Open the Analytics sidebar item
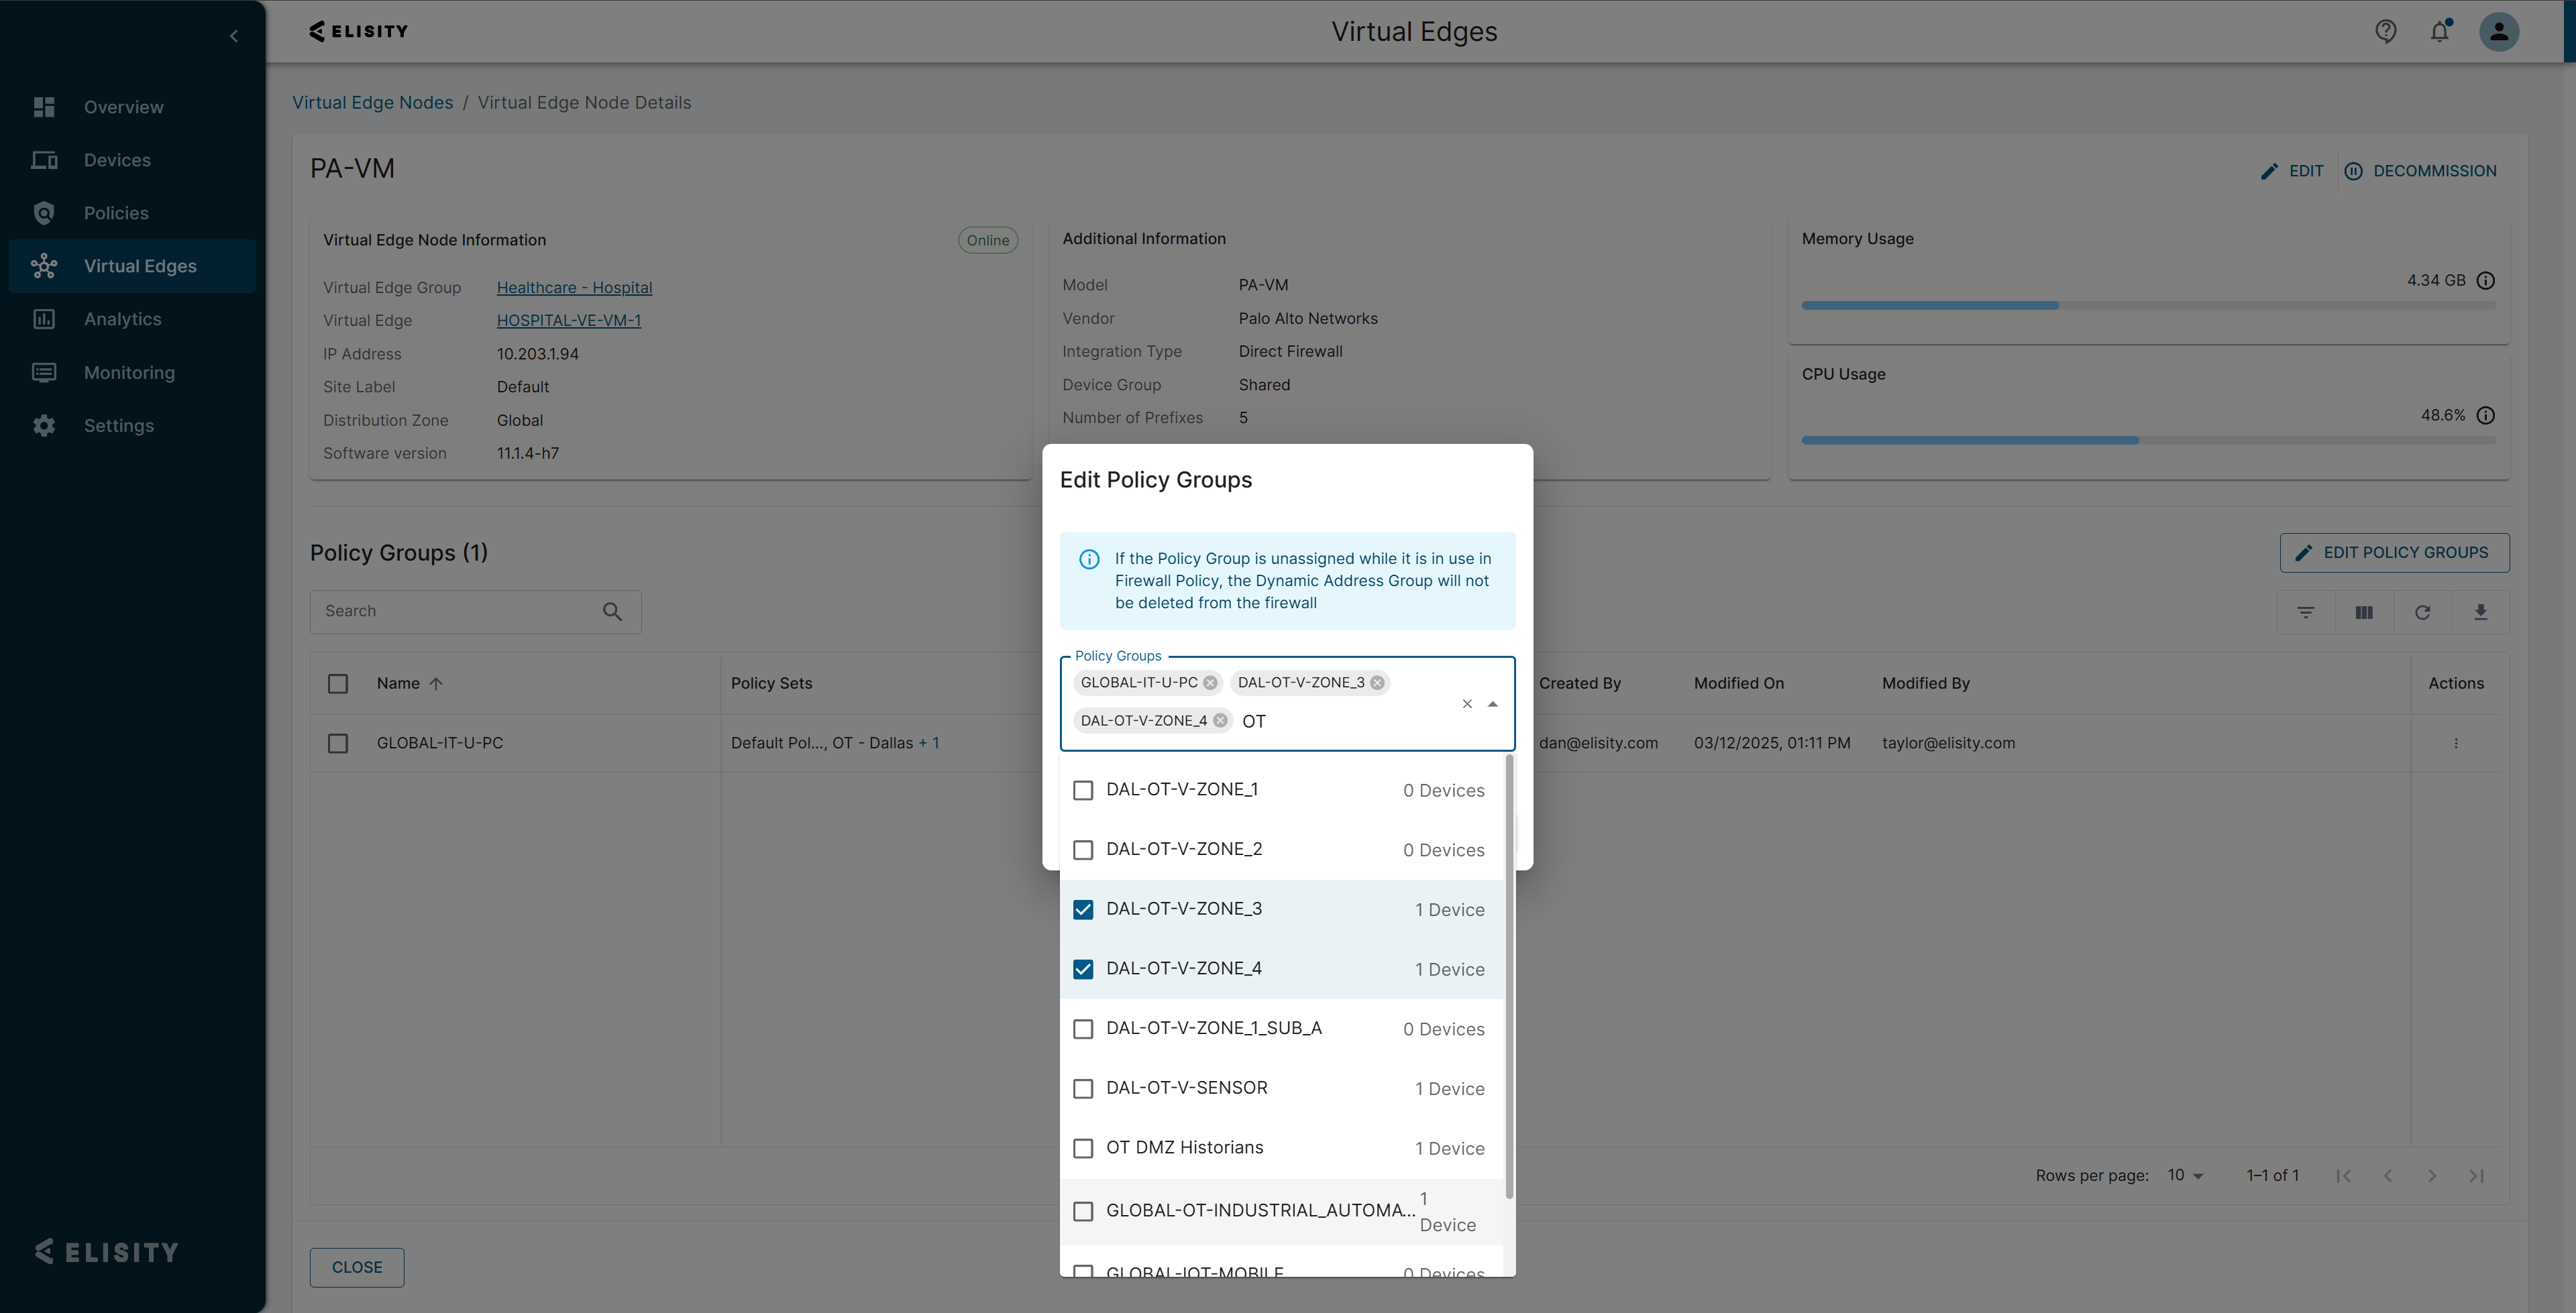This screenshot has height=1313, width=2576. click(122, 319)
